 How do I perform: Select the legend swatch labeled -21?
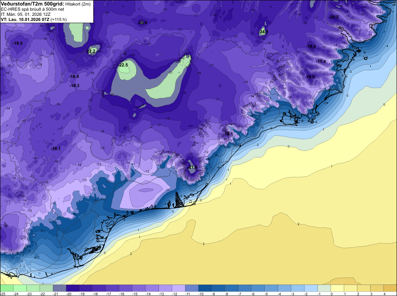(x=60, y=288)
